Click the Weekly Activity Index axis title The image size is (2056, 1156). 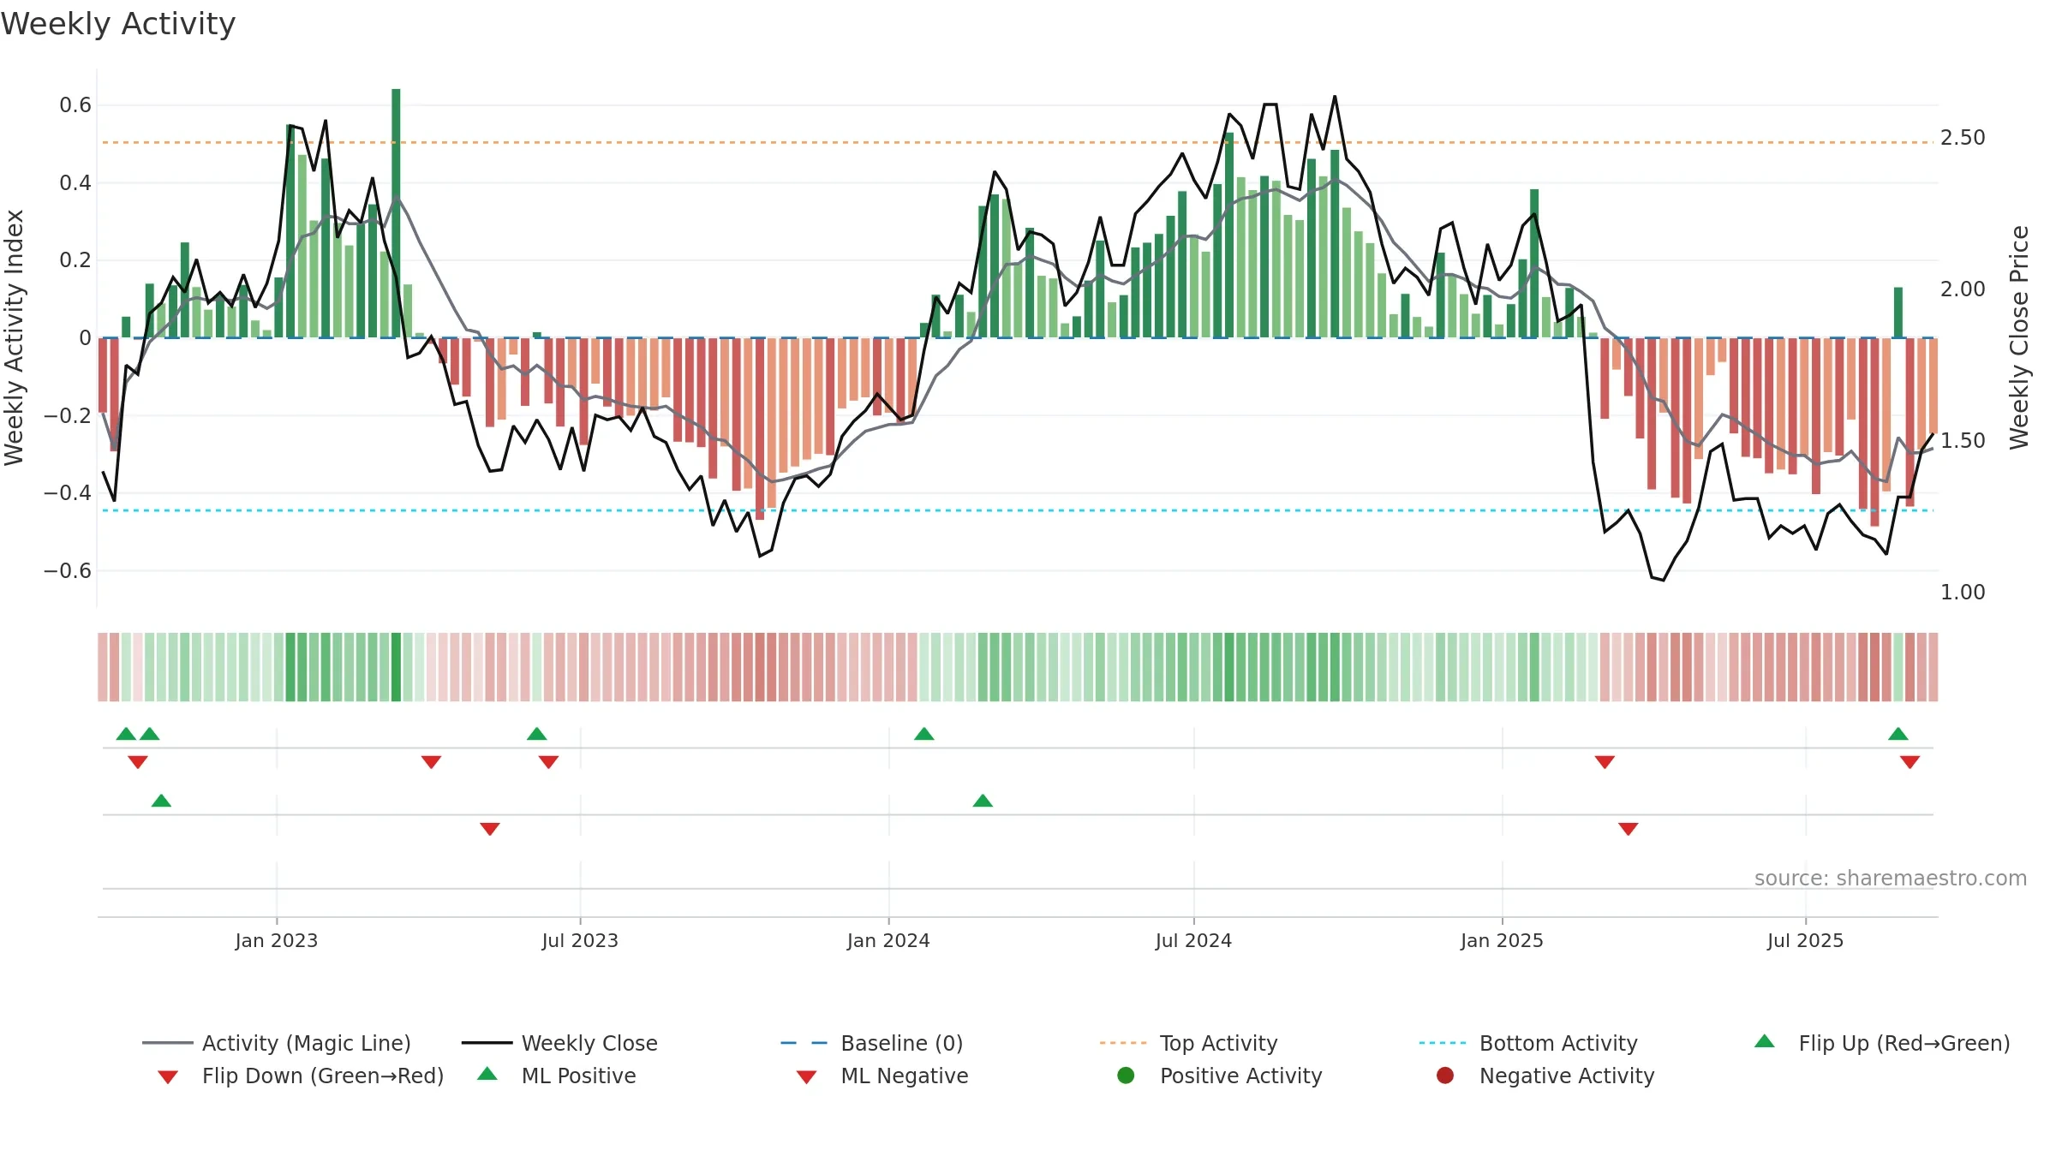point(15,337)
